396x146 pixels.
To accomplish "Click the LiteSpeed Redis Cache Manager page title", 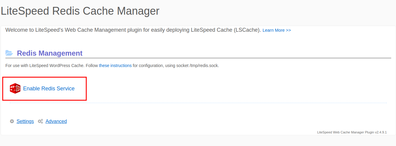I will 80,11.
